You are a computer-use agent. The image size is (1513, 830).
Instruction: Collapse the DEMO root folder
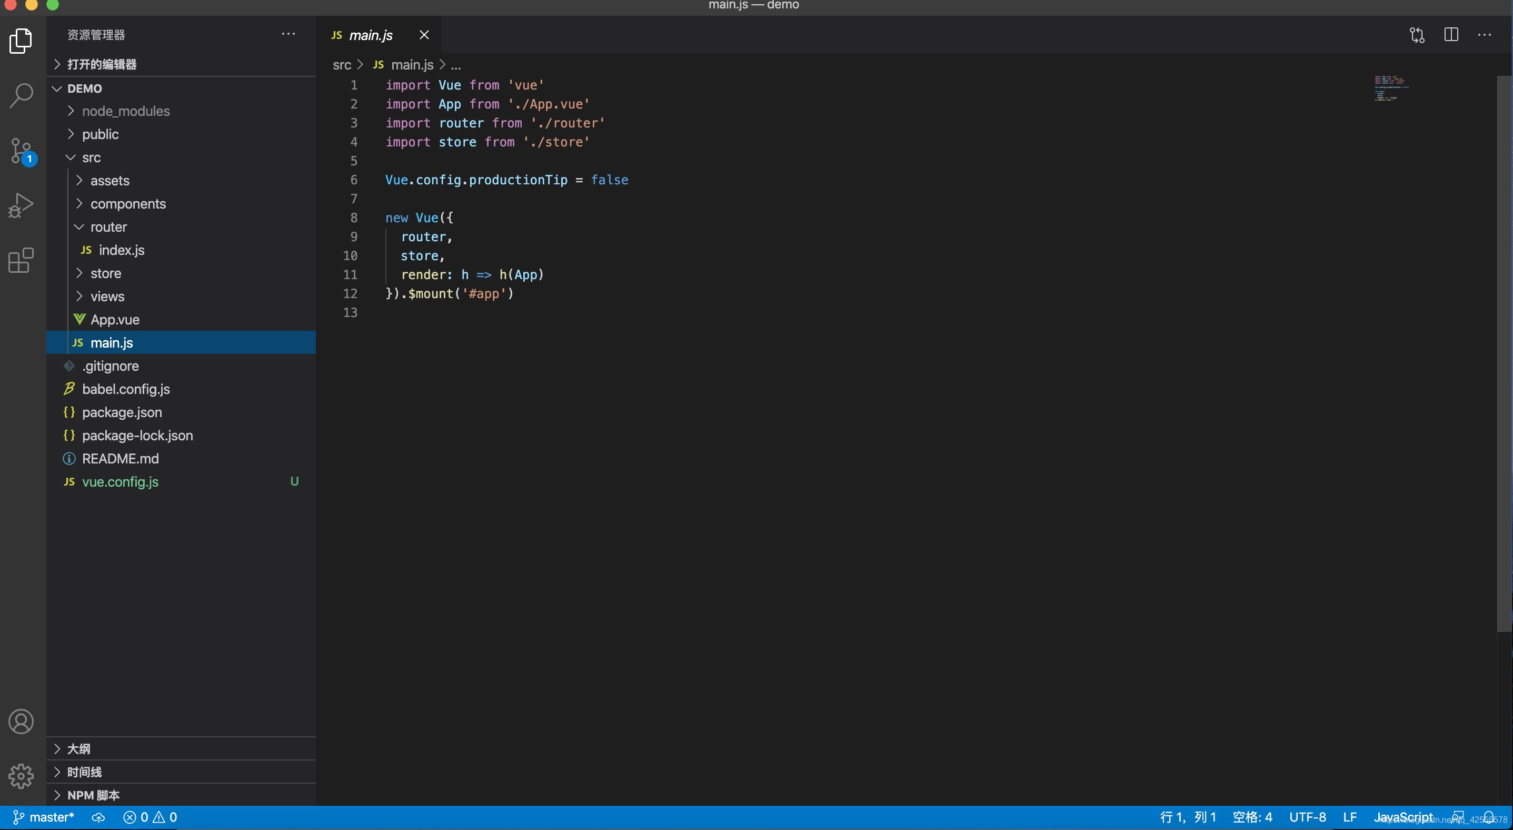pyautogui.click(x=181, y=88)
